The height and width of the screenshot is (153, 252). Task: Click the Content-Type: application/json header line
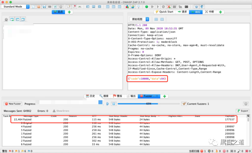[x=152, y=32]
